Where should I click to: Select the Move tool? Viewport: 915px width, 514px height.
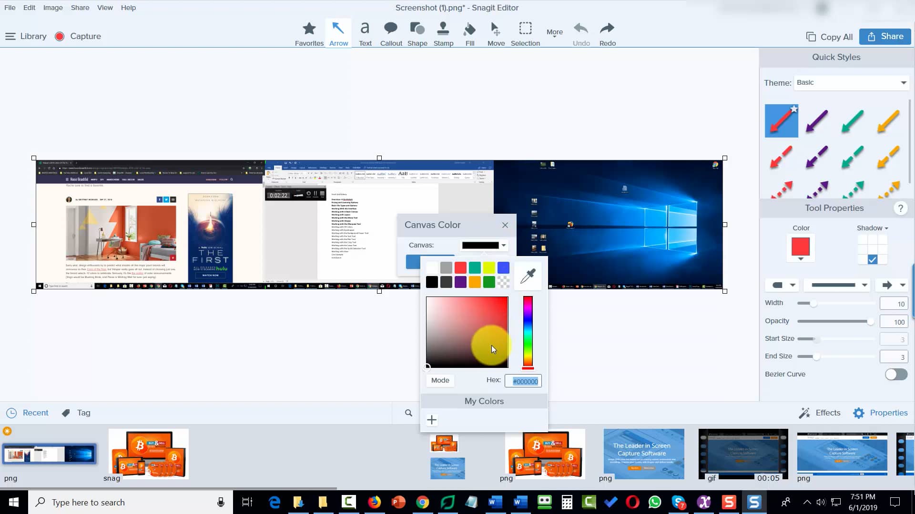tap(496, 32)
